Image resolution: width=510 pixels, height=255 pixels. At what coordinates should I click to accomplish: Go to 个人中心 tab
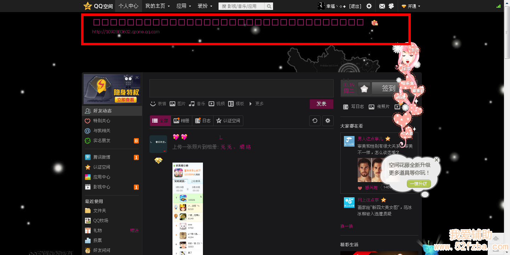tap(128, 6)
